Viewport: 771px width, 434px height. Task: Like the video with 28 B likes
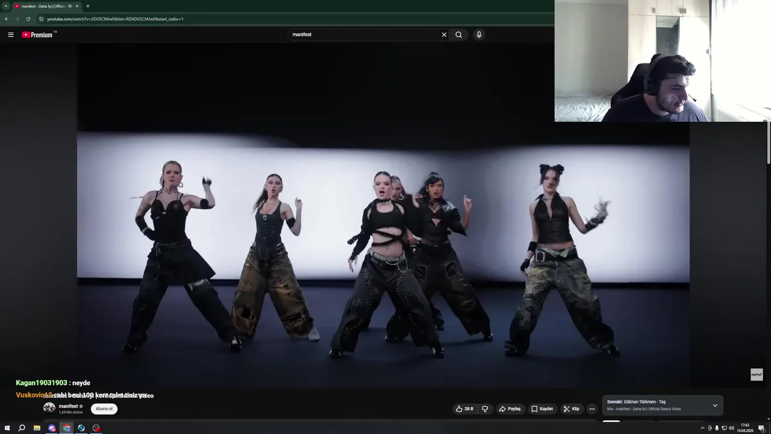click(x=464, y=409)
